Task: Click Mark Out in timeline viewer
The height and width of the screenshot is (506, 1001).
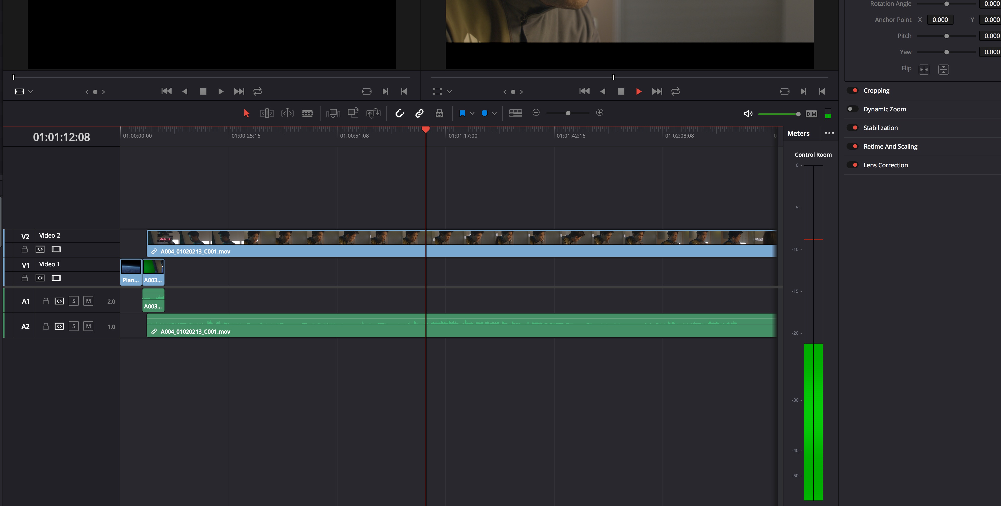Action: coord(822,91)
